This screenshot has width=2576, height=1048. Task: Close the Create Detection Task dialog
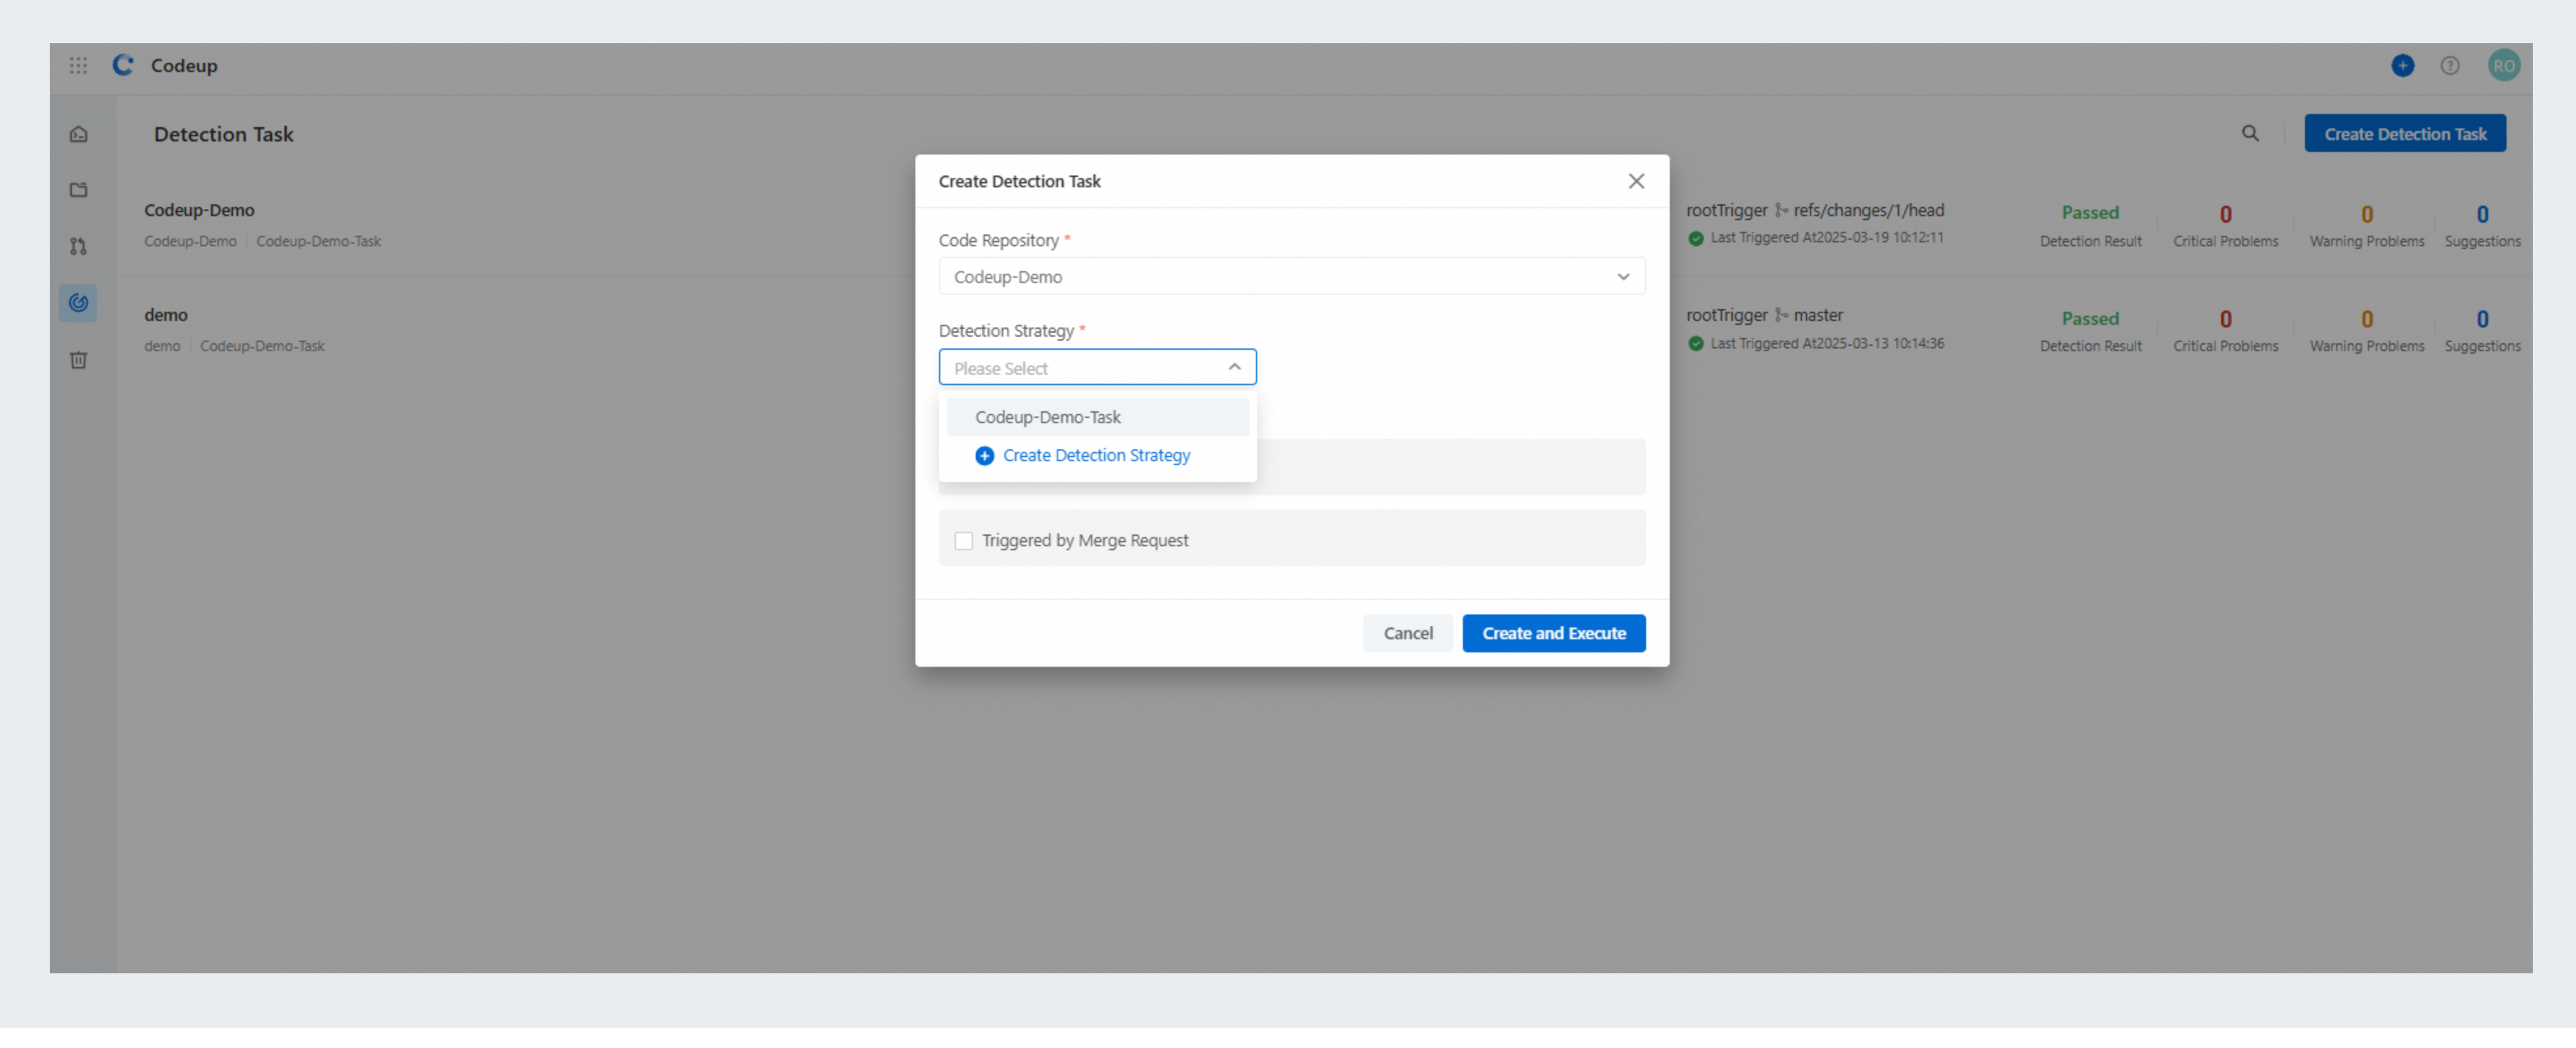point(1636,181)
